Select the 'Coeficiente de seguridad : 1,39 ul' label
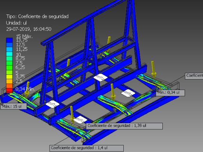This screenshot has width=203, height=152. point(124,126)
